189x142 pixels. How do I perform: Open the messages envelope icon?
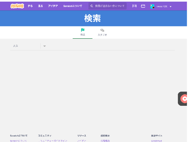point(134,6)
